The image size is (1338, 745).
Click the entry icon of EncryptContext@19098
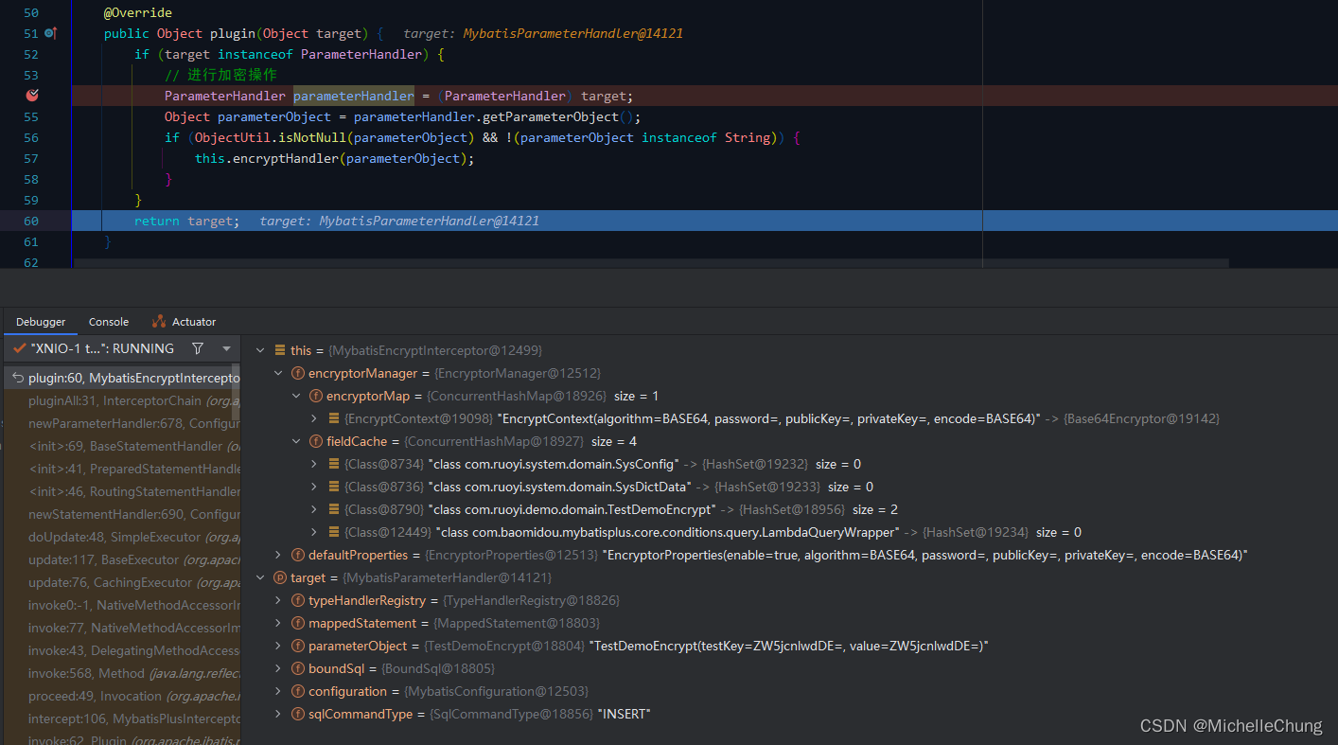[334, 418]
